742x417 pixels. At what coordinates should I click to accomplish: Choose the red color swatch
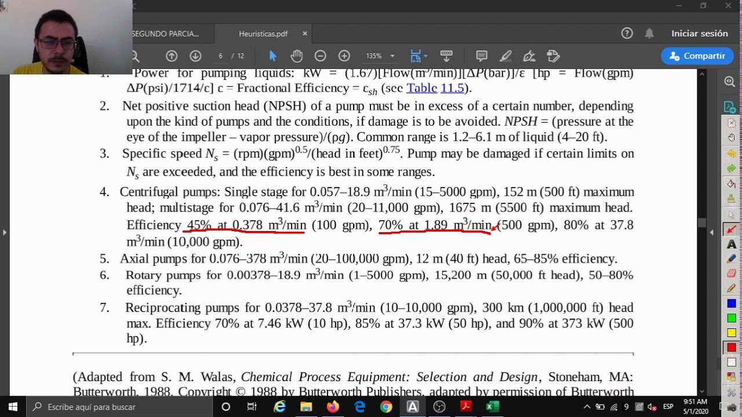click(x=732, y=348)
